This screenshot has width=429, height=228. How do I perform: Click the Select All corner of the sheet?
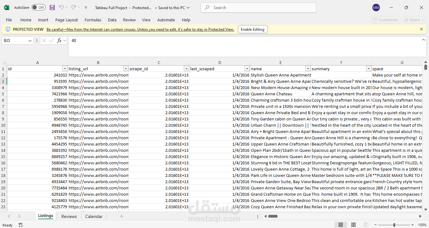pyautogui.click(x=3, y=62)
